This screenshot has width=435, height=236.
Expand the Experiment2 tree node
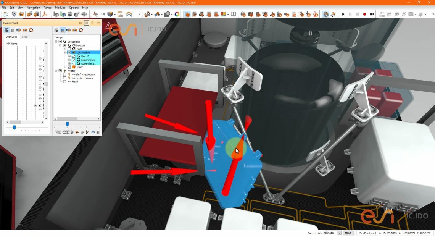click(69, 60)
